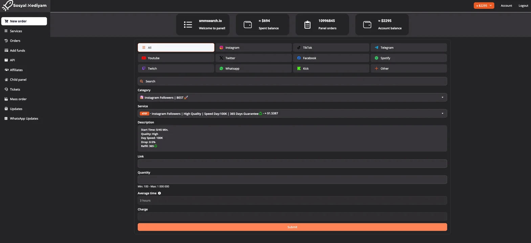Choose the Telegram platform filter
Screen dimensions: 531x243
click(408, 48)
